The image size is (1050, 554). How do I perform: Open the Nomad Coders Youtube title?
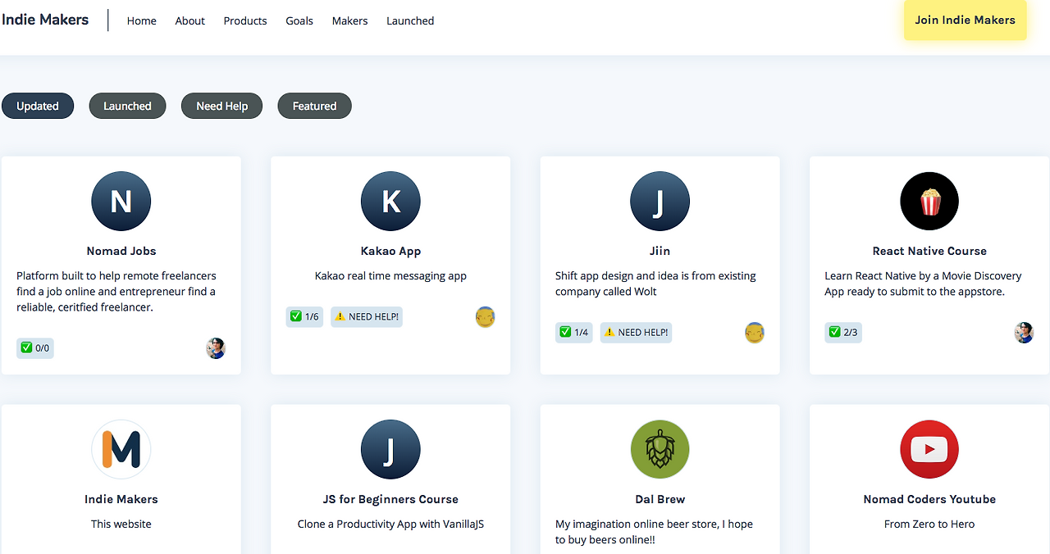pyautogui.click(x=929, y=499)
